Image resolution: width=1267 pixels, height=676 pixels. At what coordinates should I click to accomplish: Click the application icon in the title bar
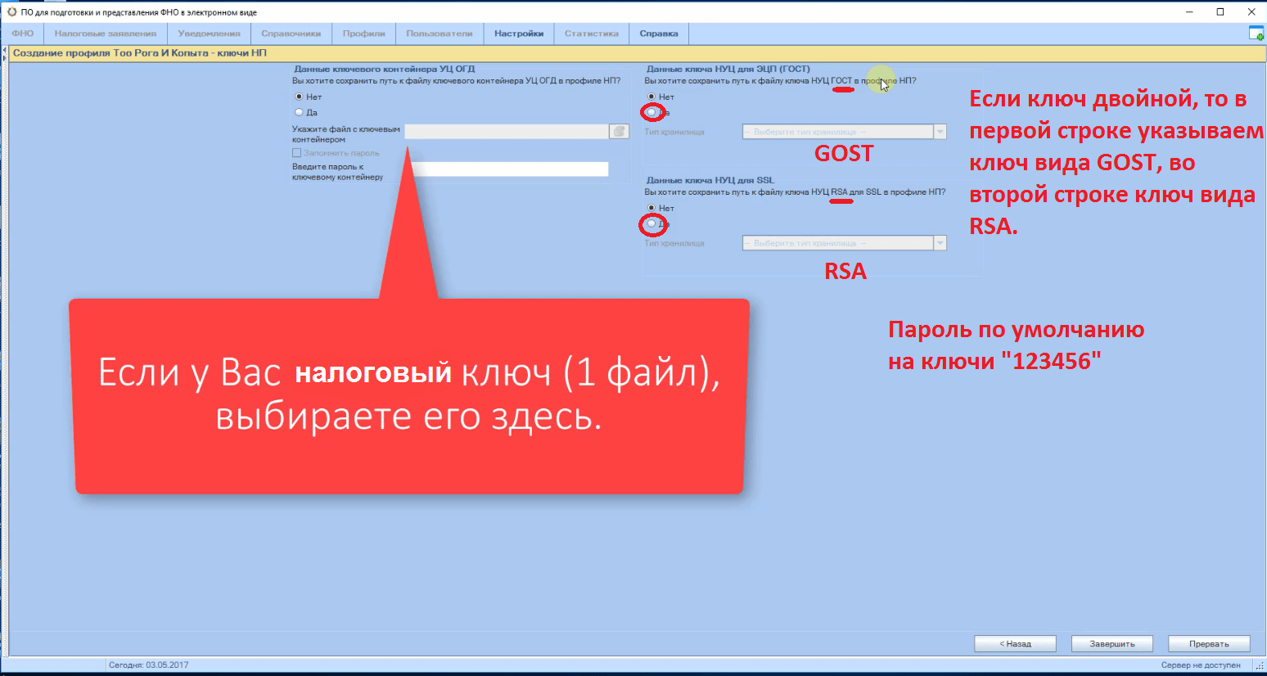click(11, 12)
